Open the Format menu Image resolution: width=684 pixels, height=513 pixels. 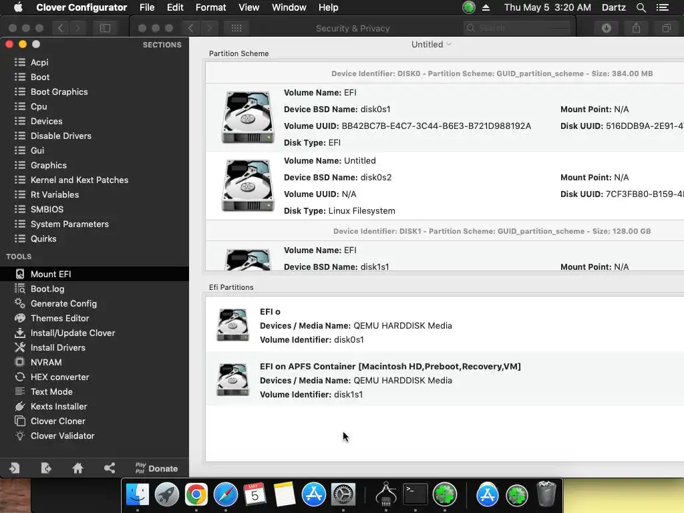coord(210,7)
